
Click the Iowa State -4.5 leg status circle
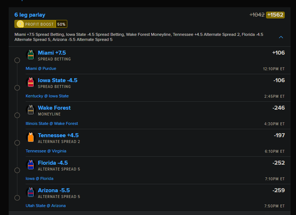click(17, 88)
